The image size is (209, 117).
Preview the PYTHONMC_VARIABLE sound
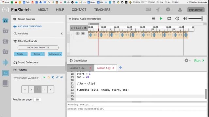[x=44, y=77]
